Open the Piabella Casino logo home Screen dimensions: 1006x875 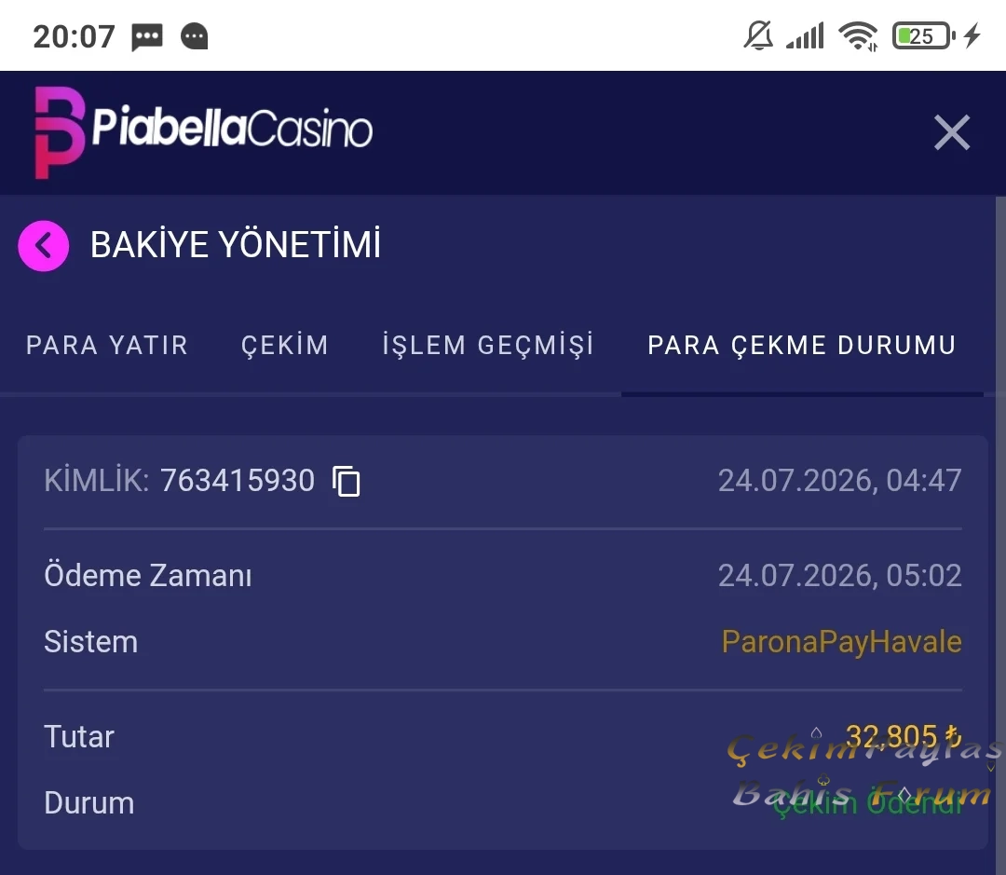click(x=203, y=132)
